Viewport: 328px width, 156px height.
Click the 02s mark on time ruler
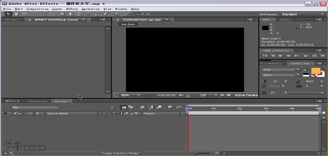click(240, 108)
